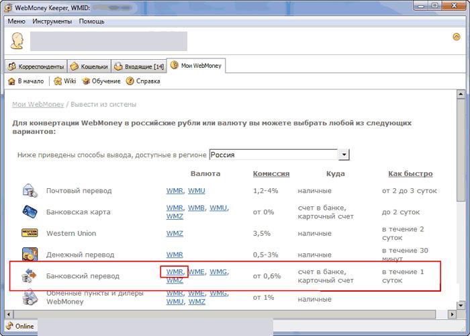
Task: Click the horizontal scrollbar left arrow
Action: [9, 314]
